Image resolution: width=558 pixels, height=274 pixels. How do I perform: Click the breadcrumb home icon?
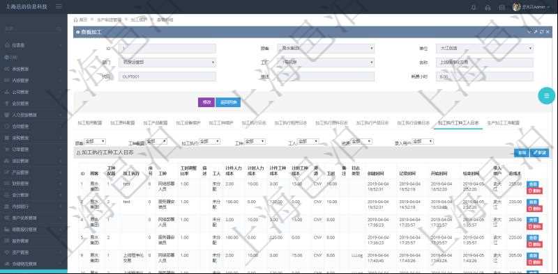tap(76, 19)
